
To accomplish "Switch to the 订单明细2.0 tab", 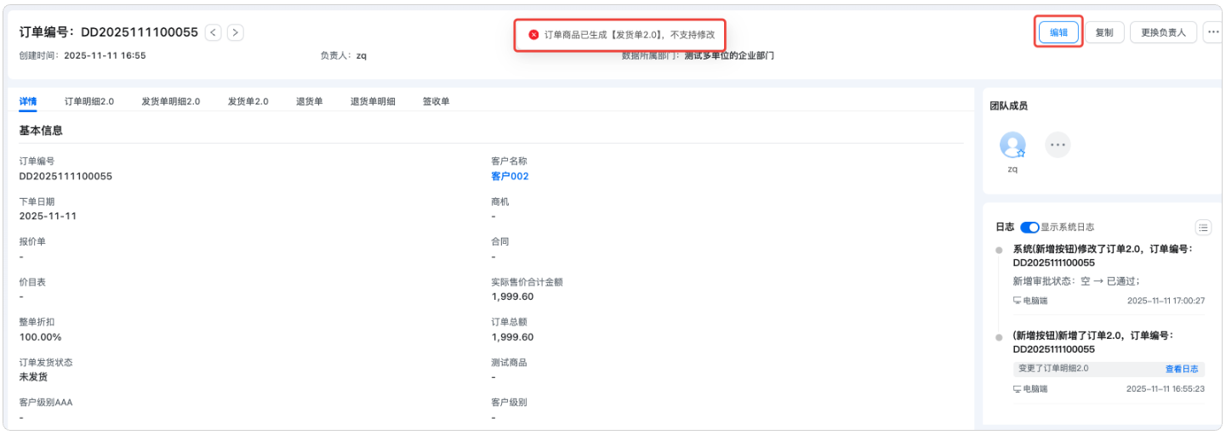I will click(89, 101).
